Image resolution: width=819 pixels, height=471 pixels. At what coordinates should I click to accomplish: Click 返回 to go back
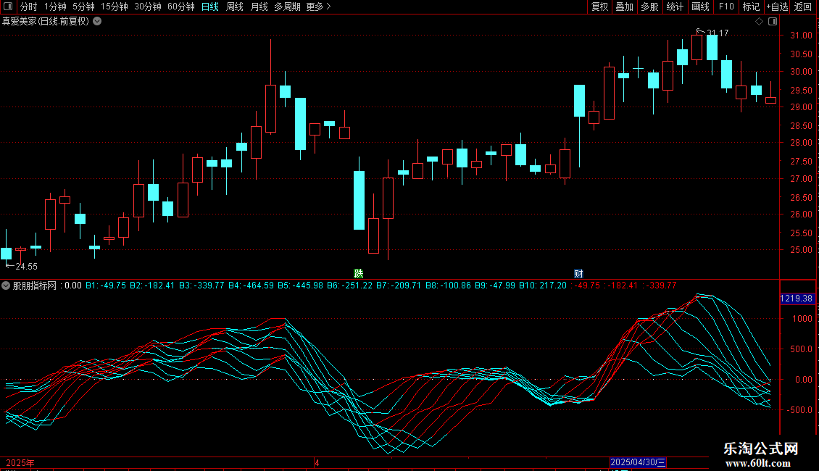(803, 7)
